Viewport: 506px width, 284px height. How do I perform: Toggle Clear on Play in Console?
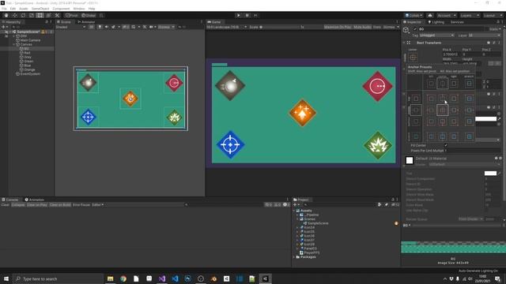tap(37, 205)
